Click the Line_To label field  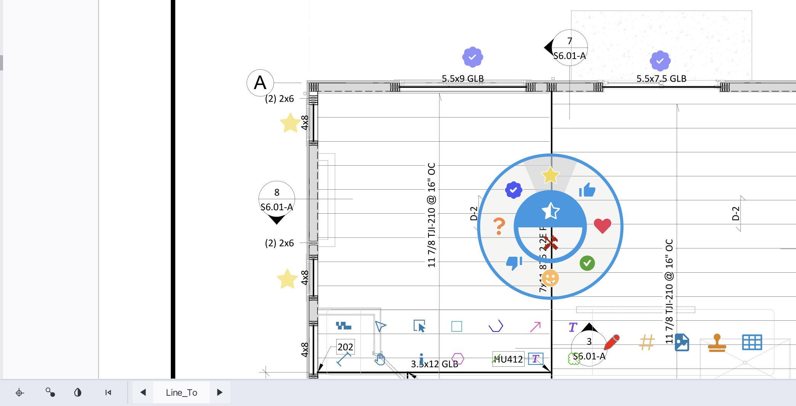coord(181,392)
